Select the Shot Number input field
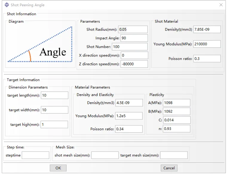 coord(130,47)
